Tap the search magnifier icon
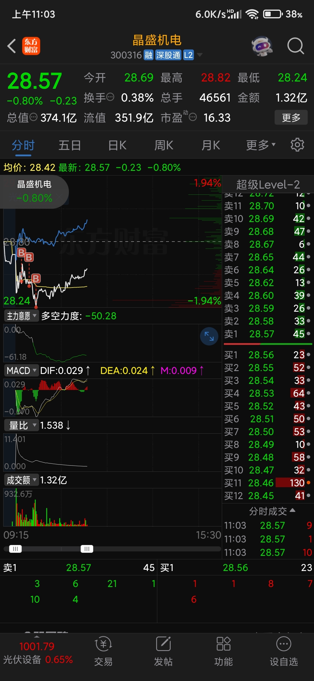Viewport: 314px width, 681px height. (x=296, y=46)
